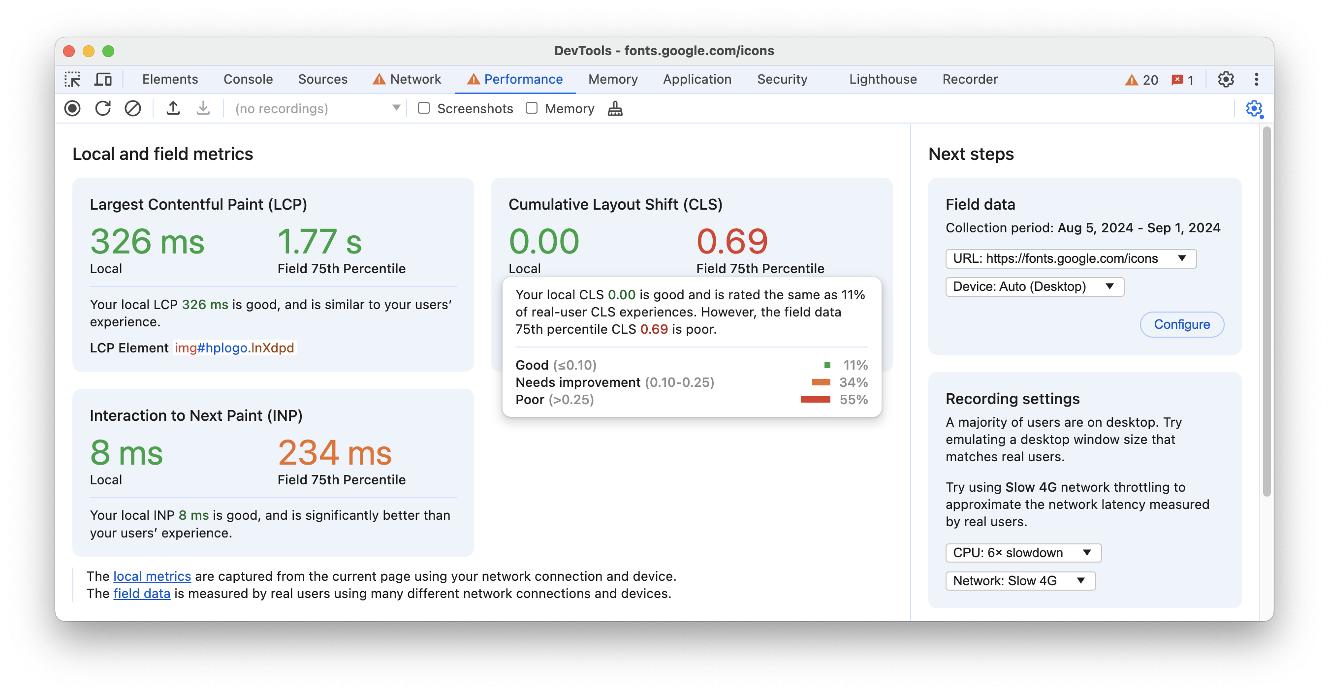Click the record performance button
This screenshot has height=694, width=1329.
[73, 109]
